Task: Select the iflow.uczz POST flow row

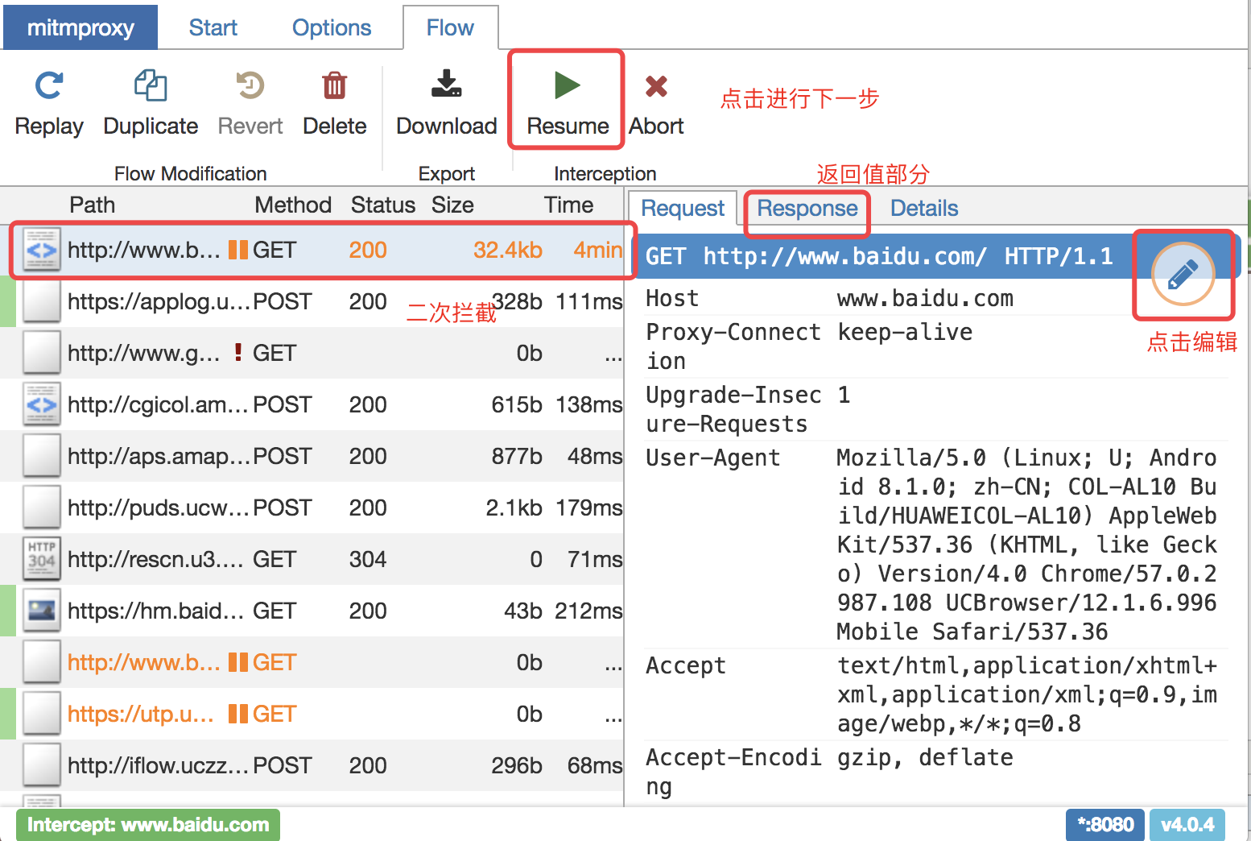Action: pos(242,764)
